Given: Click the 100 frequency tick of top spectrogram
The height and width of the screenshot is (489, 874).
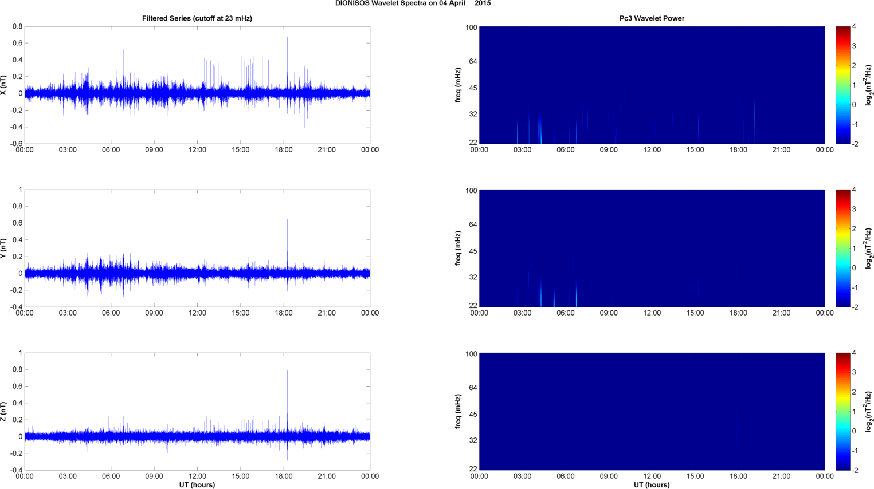Looking at the screenshot, I should point(471,27).
